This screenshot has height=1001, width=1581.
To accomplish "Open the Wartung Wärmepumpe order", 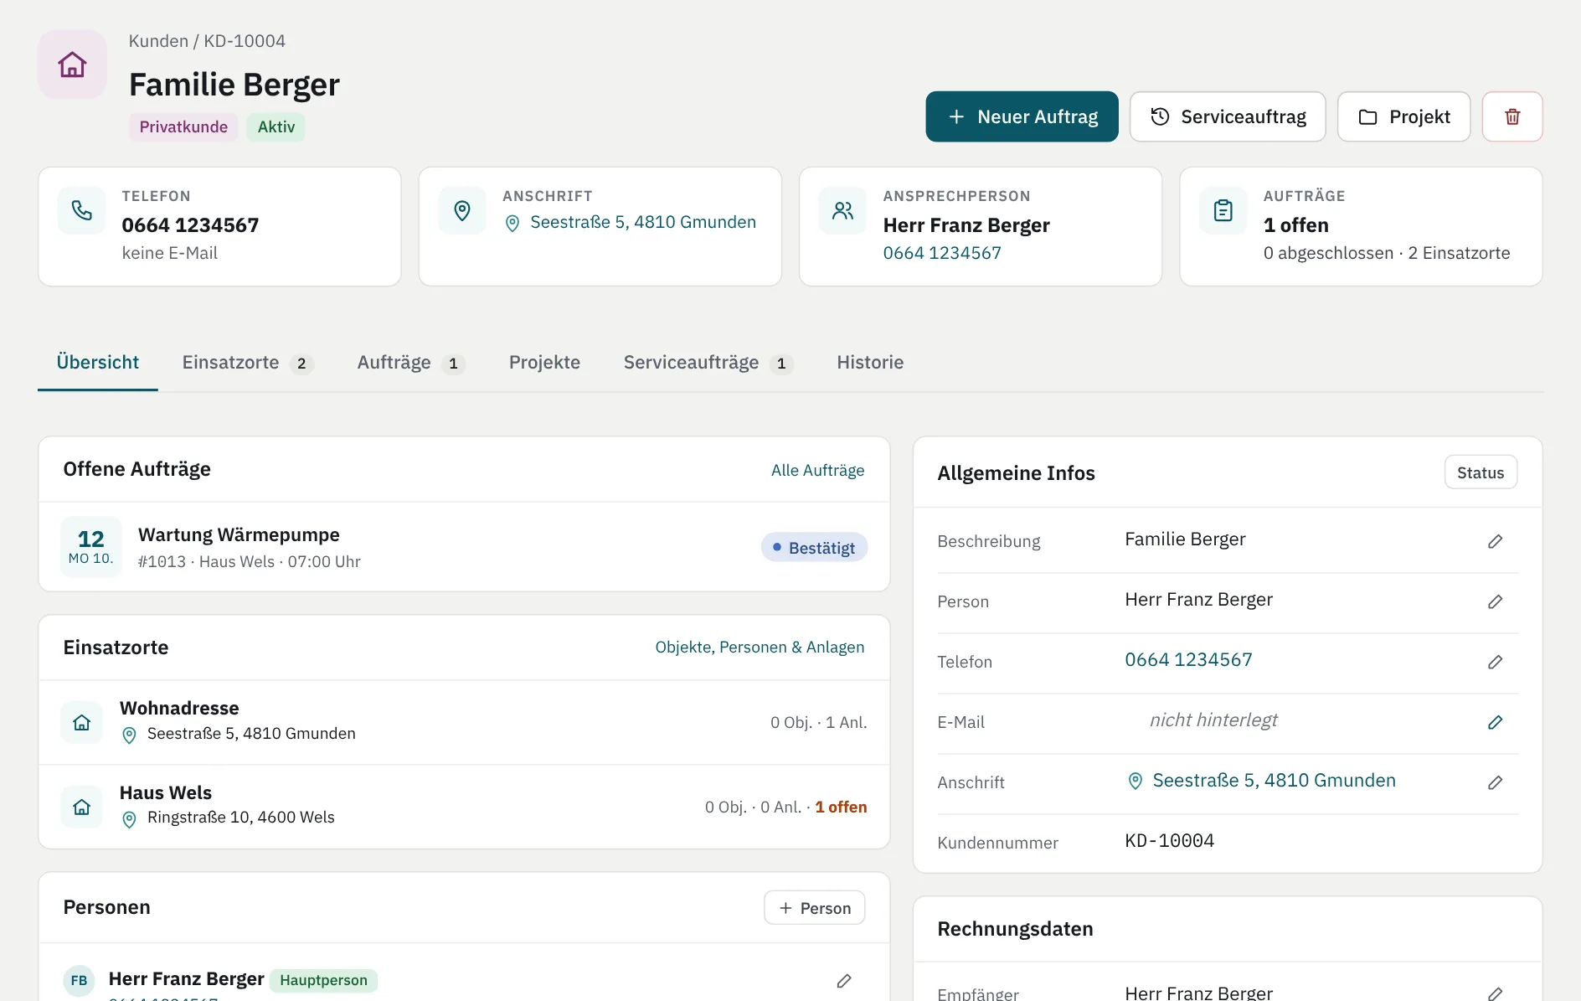I will [464, 547].
